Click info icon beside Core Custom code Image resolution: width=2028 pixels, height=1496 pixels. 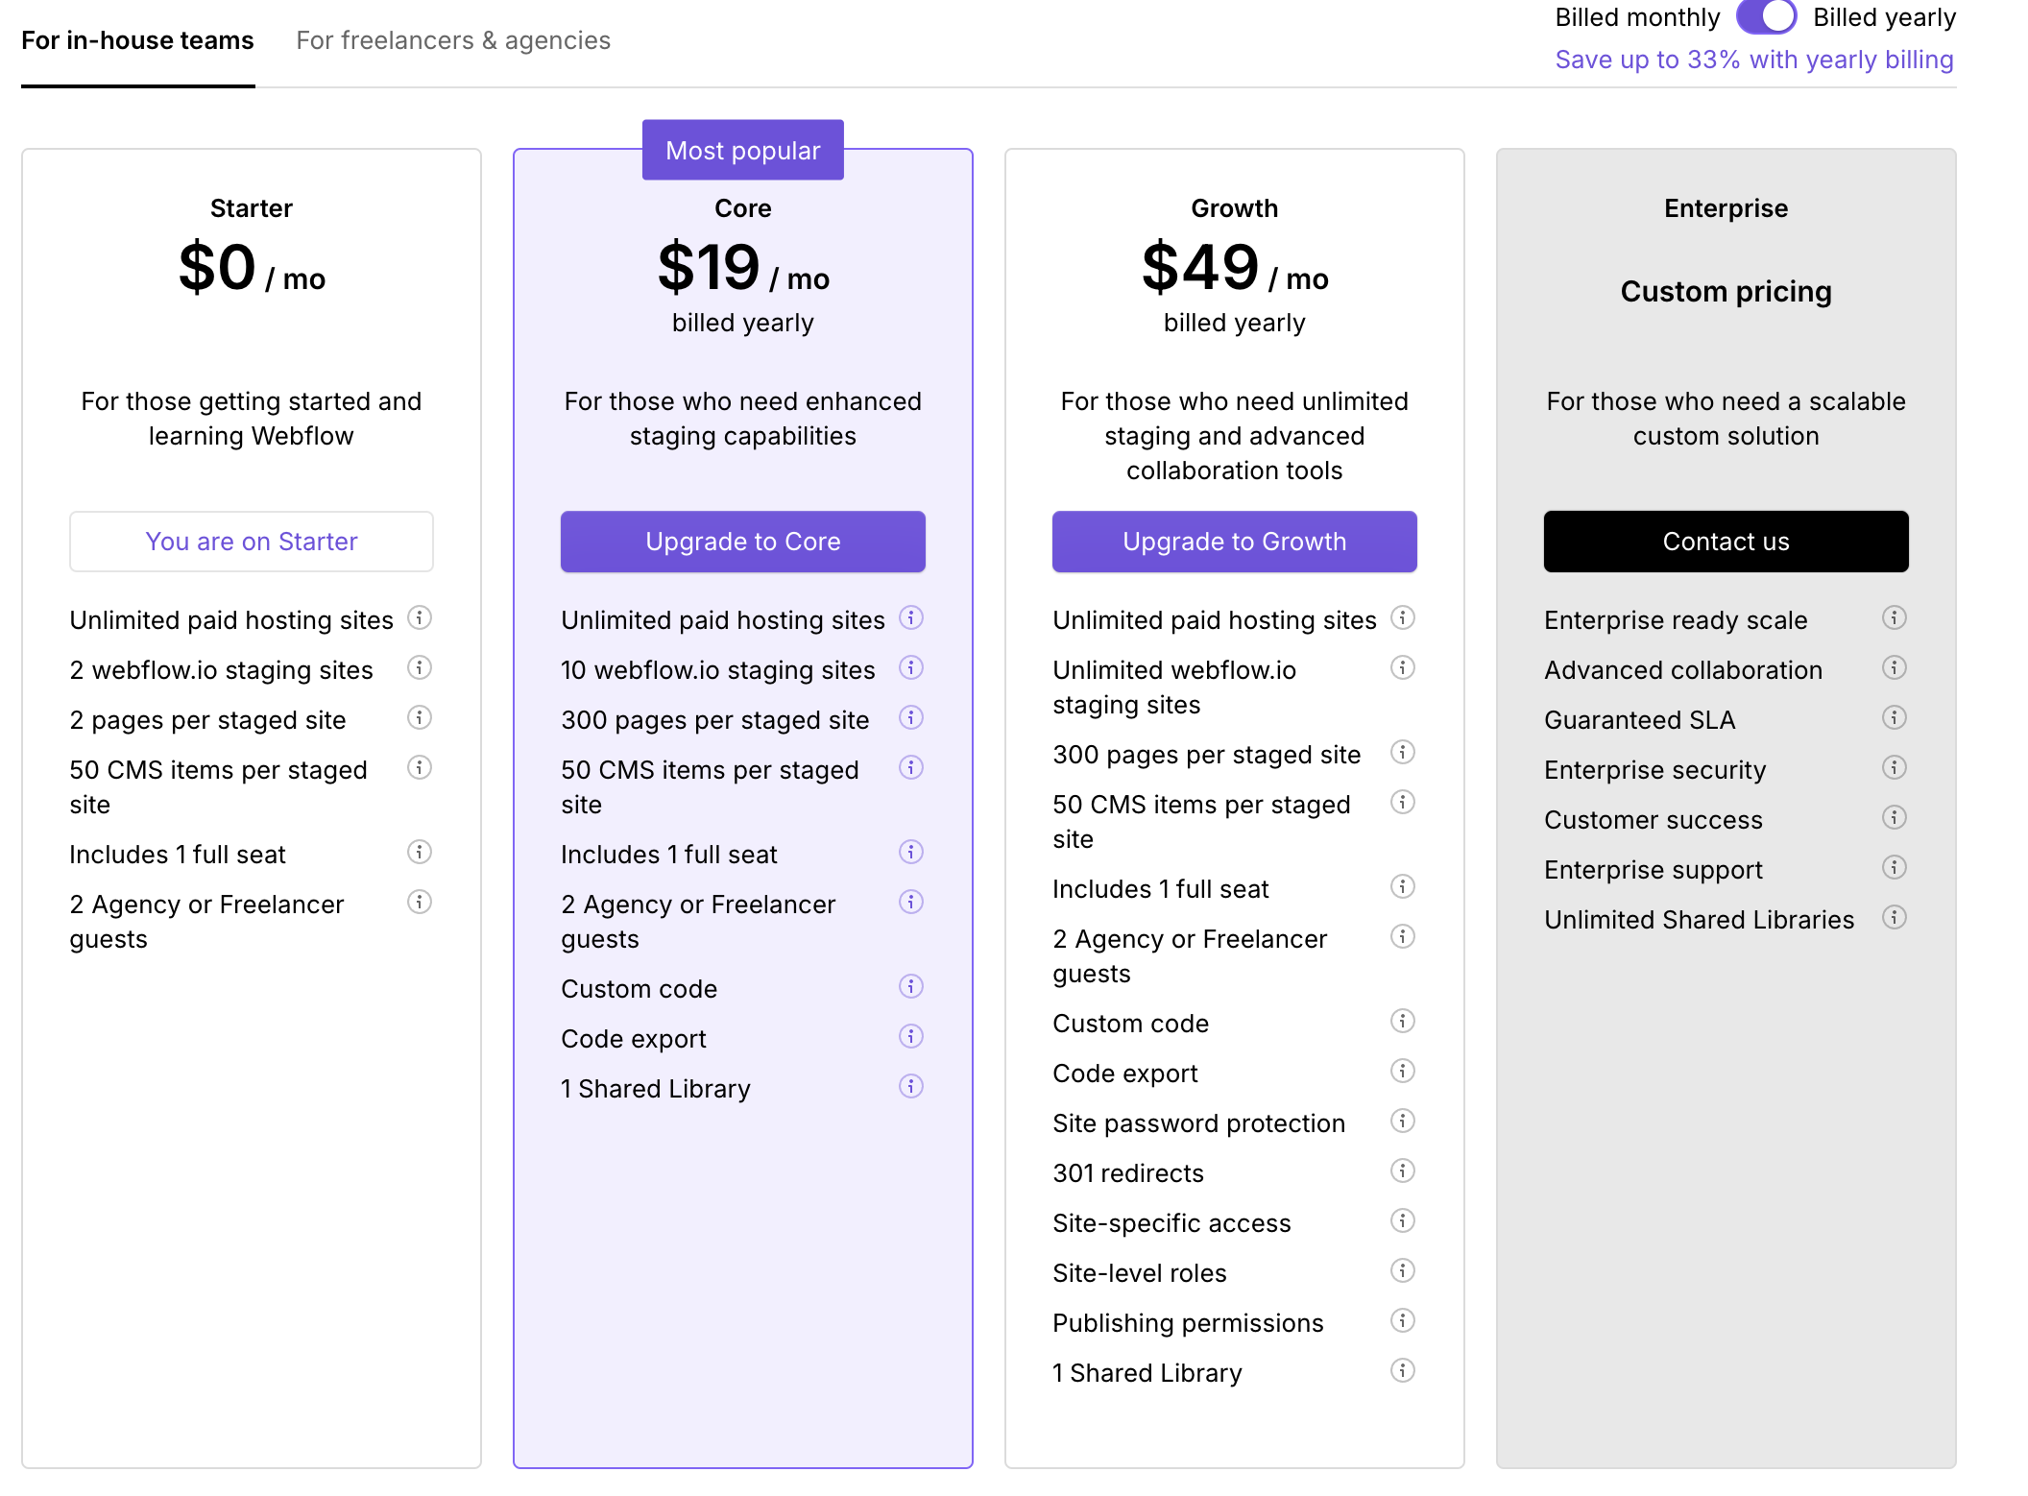pos(911,986)
